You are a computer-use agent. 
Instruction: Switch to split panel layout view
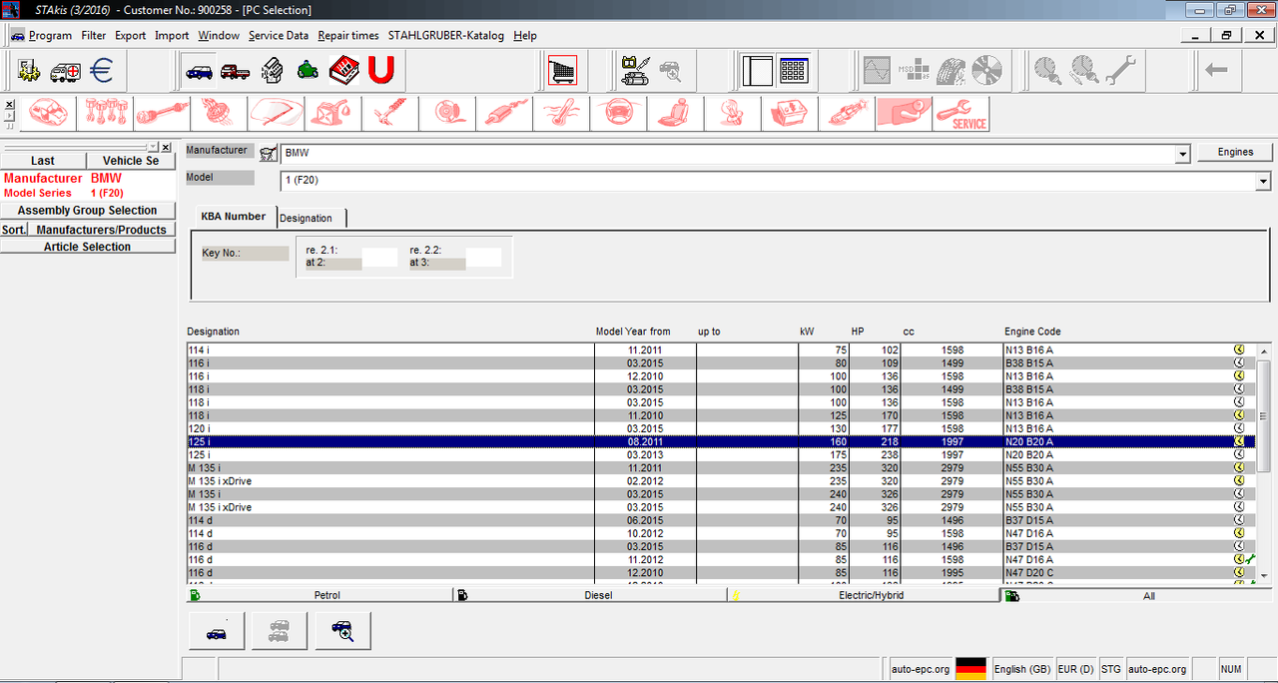pos(758,71)
